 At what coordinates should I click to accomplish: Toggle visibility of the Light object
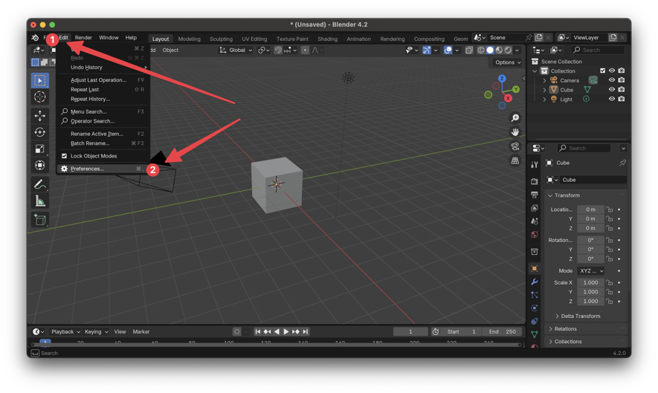[612, 99]
